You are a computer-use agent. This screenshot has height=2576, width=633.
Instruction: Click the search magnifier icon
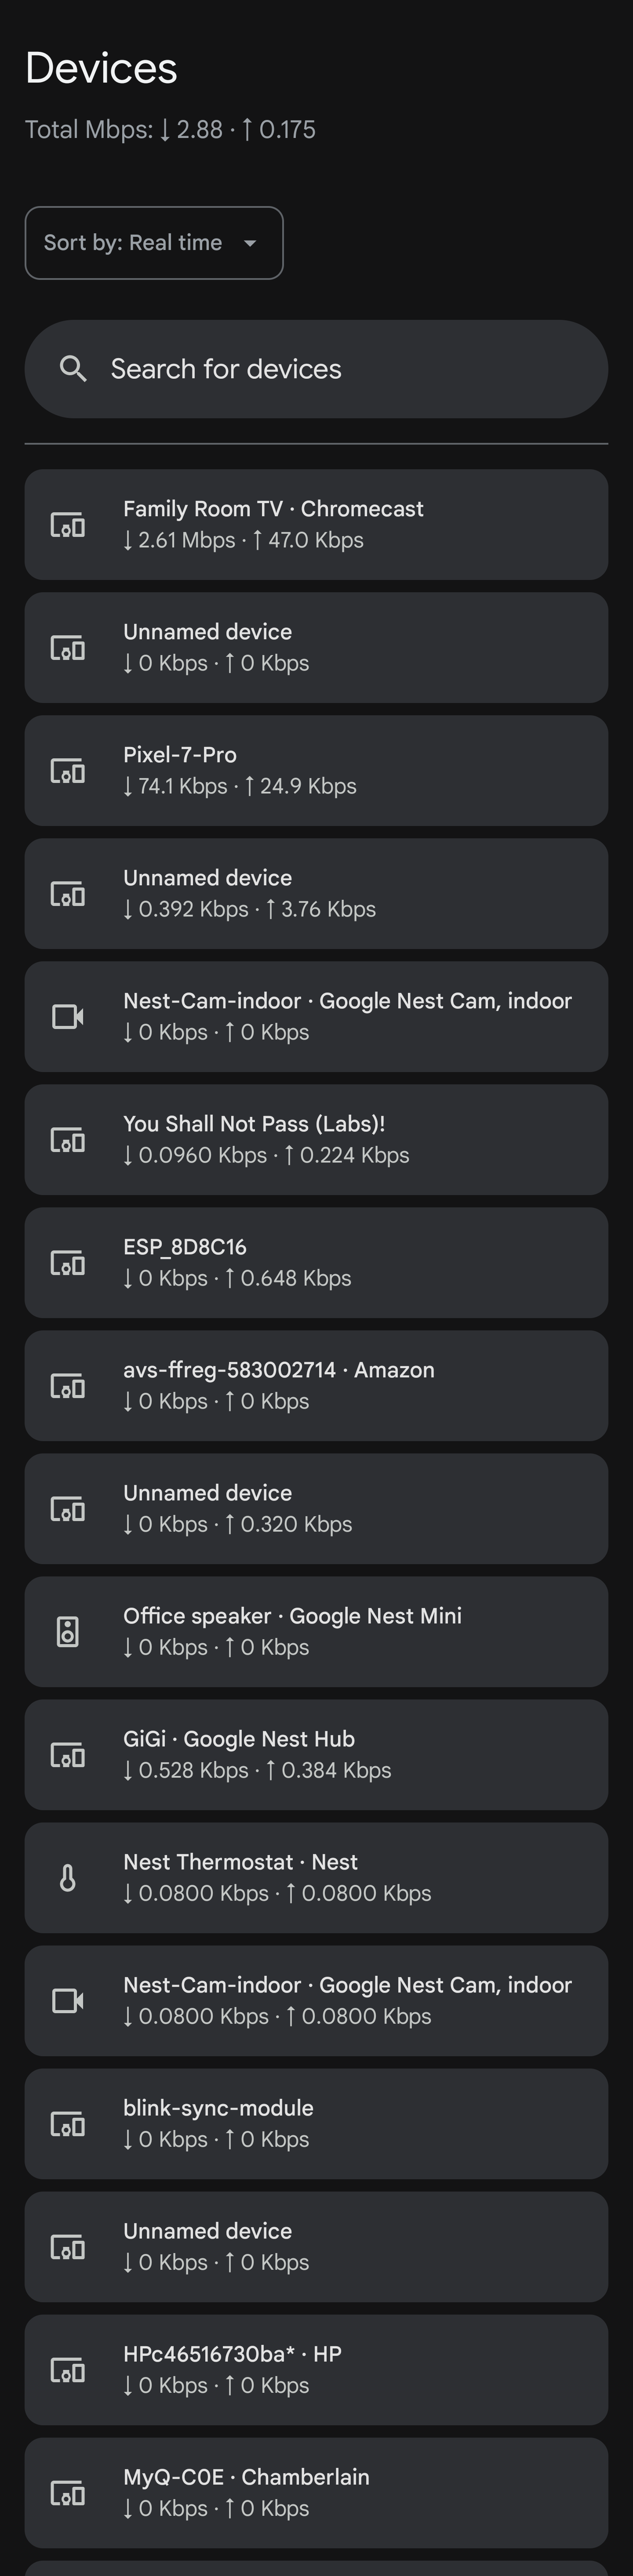pos(72,369)
